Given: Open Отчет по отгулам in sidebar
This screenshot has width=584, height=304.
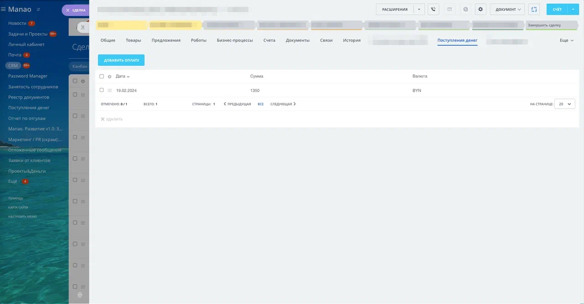Looking at the screenshot, I should (27, 118).
